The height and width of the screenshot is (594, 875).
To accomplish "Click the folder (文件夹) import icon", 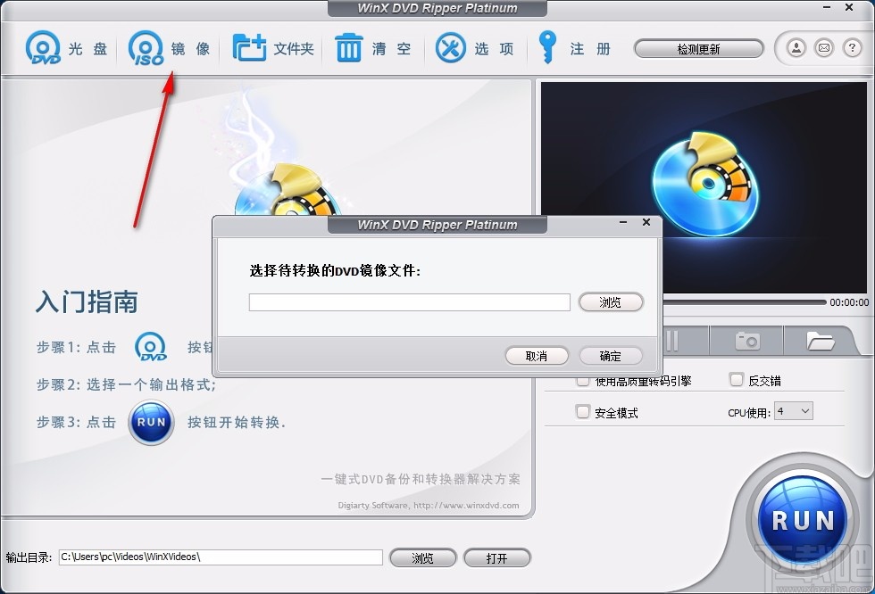I will pos(251,46).
